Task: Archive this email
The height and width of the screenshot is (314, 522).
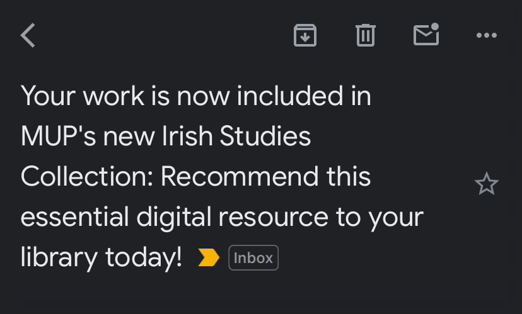Action: [x=305, y=35]
